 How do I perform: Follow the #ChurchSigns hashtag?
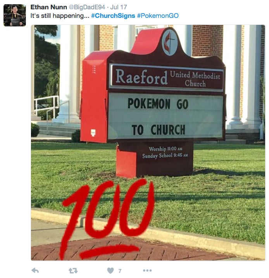click(113, 16)
